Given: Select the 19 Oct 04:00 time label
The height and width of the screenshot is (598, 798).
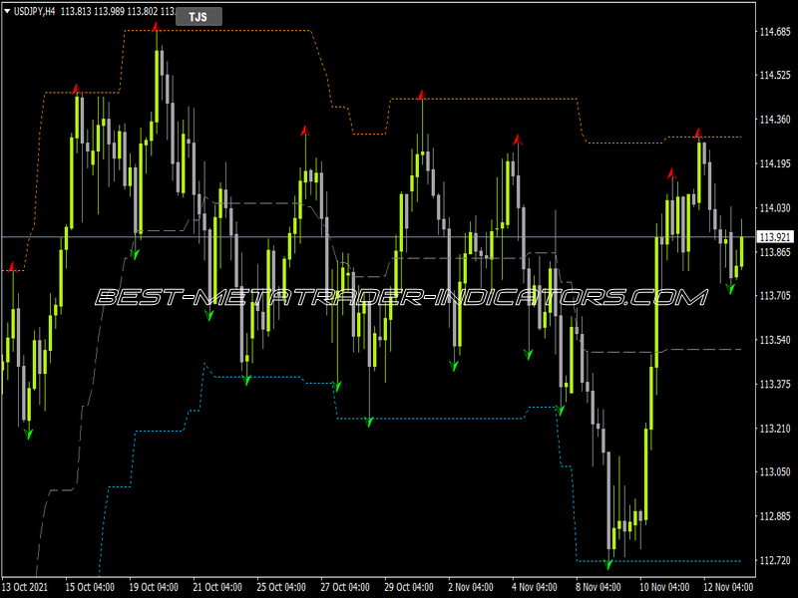Looking at the screenshot, I should [x=154, y=587].
